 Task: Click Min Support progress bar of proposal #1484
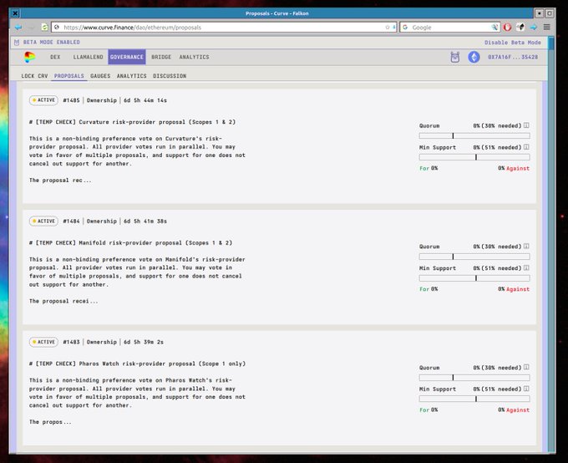[474, 278]
